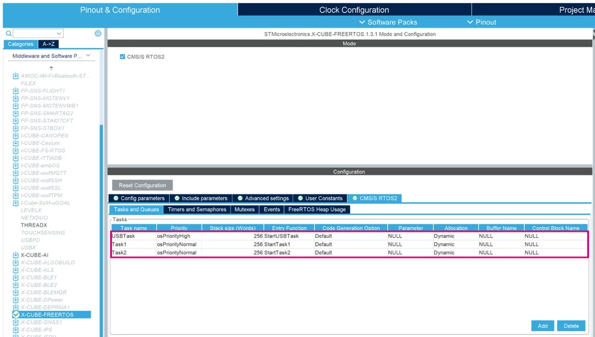Toggle the CMSIS RTOS2 checkbox

[x=122, y=57]
